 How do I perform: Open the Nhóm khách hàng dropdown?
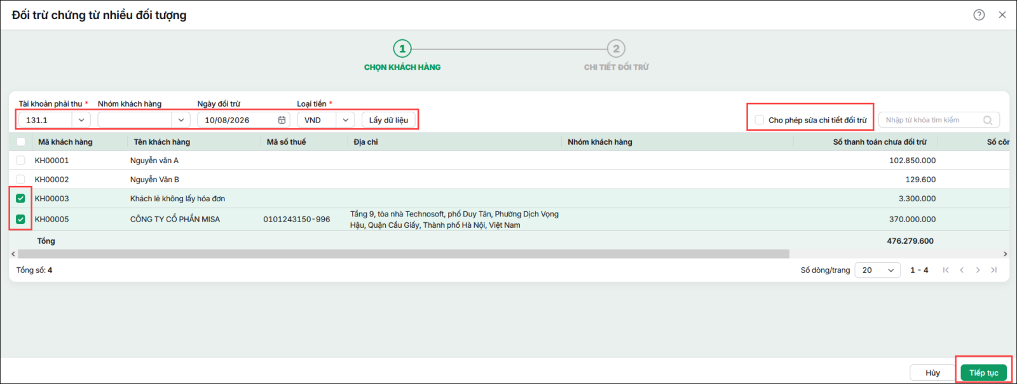tap(181, 120)
